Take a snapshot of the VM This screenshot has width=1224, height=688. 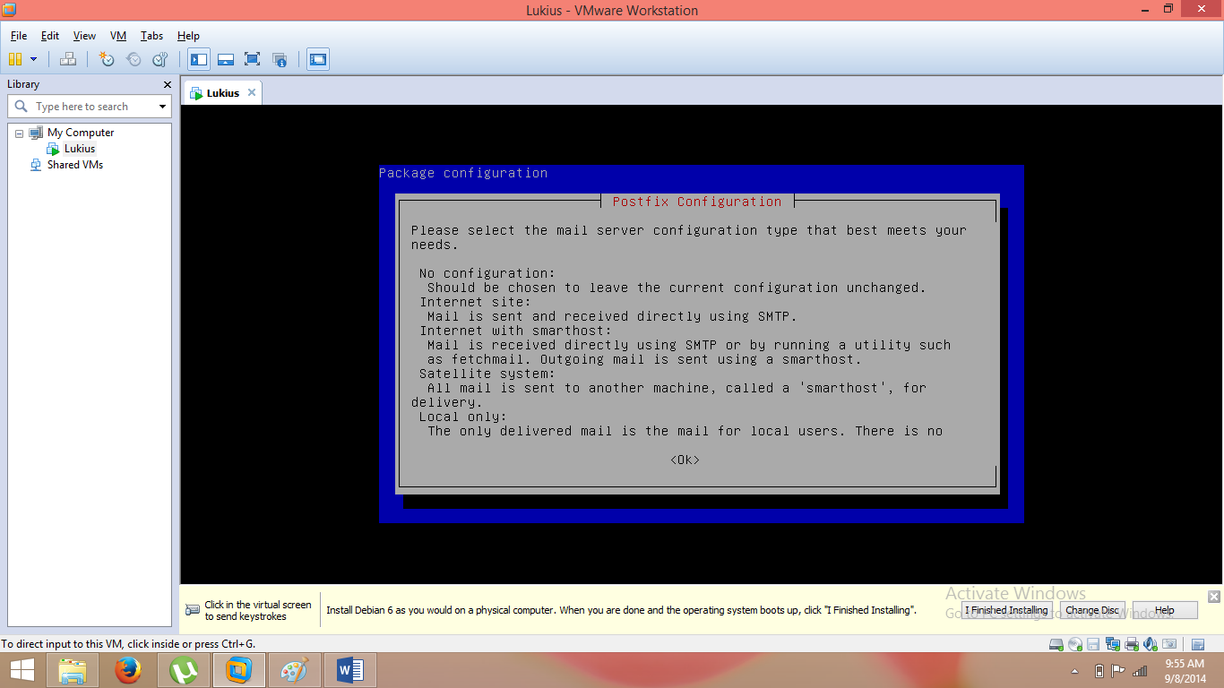[107, 59]
